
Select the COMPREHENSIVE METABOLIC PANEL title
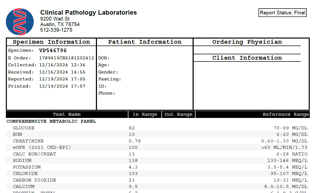(x=51, y=121)
